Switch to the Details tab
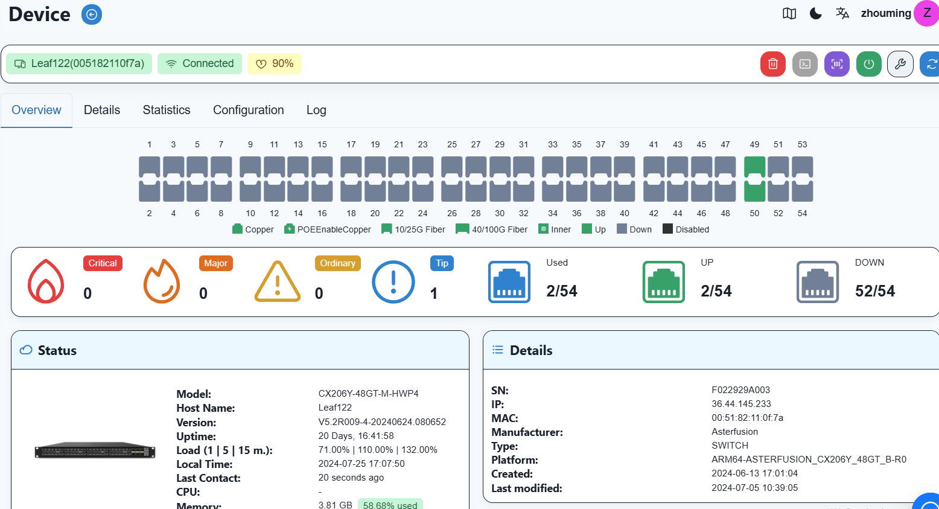Image resolution: width=939 pixels, height=509 pixels. [102, 110]
